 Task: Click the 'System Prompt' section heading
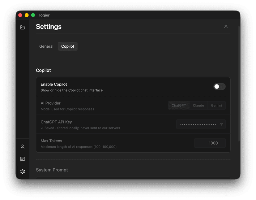click(x=52, y=170)
